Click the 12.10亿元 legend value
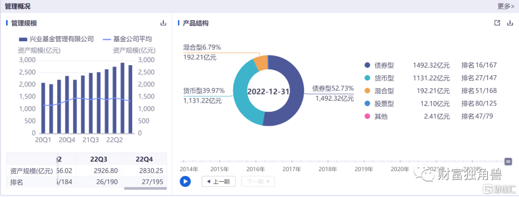Image resolution: width=519 pixels, height=197 pixels. tap(435, 104)
